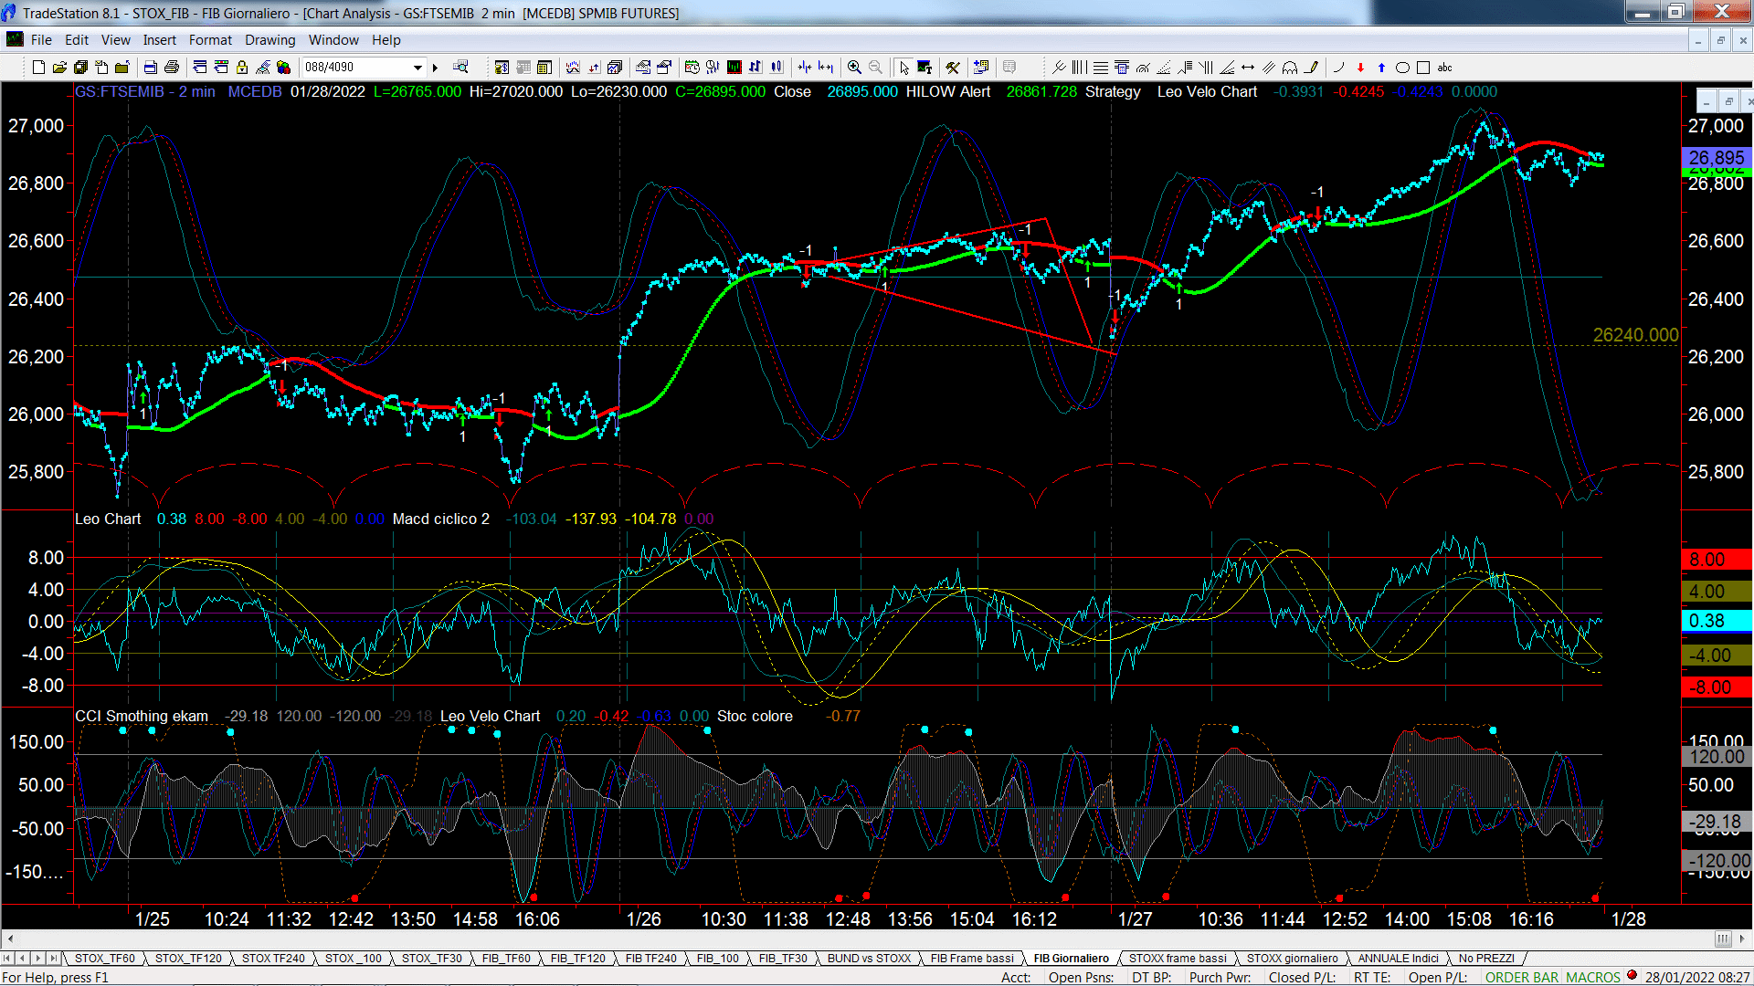Switch to the STOX_TF120 workspace tab
The image size is (1754, 986).
click(x=188, y=959)
